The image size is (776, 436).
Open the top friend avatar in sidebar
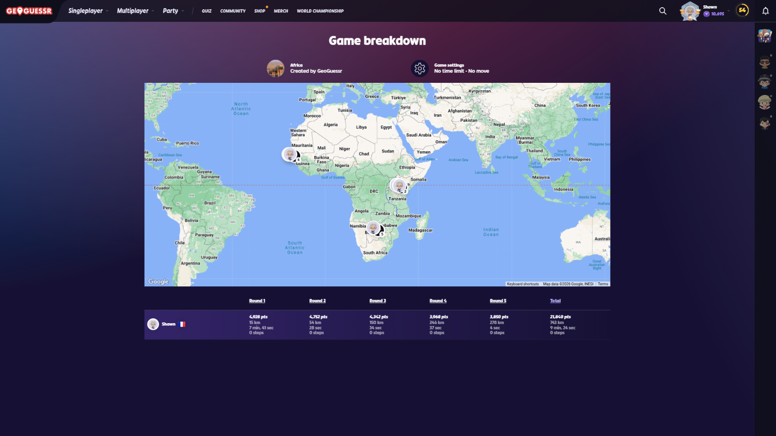point(765,35)
